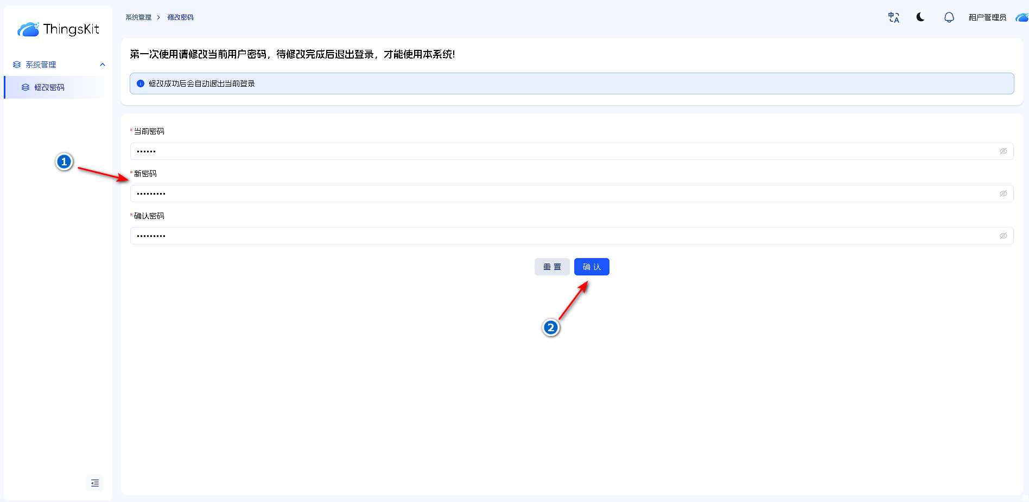Switch to dark mode with moon icon
Viewport: 1029px width, 502px height.
click(x=920, y=17)
